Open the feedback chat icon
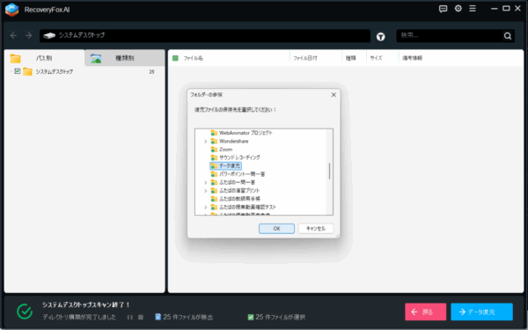 click(444, 9)
